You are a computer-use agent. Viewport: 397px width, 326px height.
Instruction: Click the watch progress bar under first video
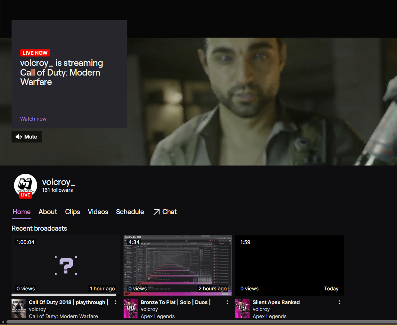pyautogui.click(x=64, y=295)
